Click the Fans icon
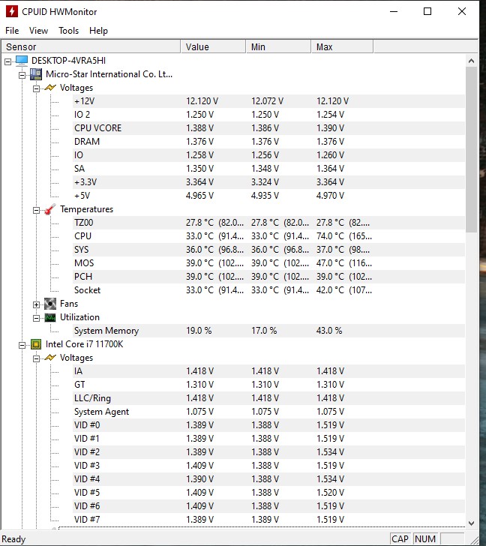The height and width of the screenshot is (546, 486). (50, 304)
